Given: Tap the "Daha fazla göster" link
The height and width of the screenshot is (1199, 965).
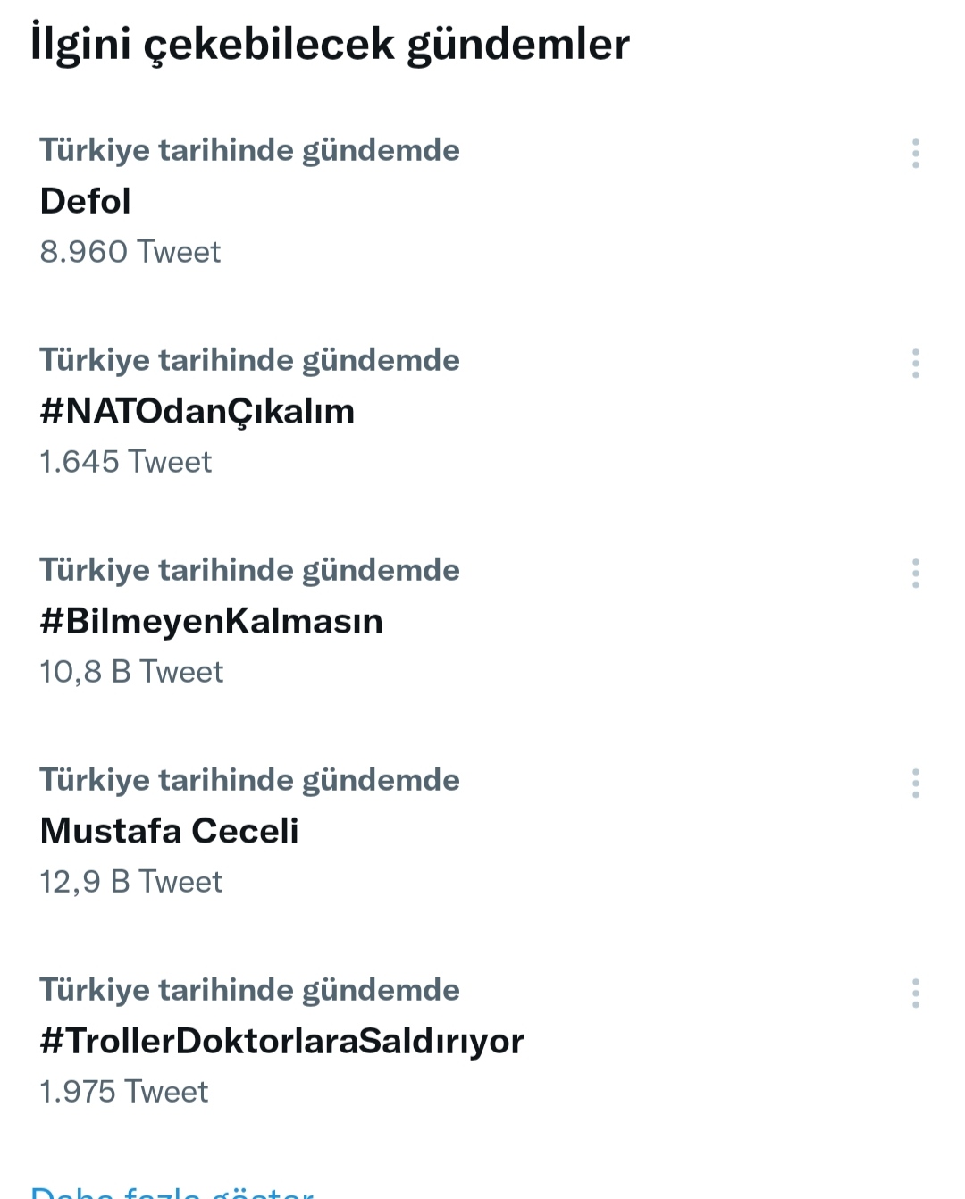Looking at the screenshot, I should 172,1192.
